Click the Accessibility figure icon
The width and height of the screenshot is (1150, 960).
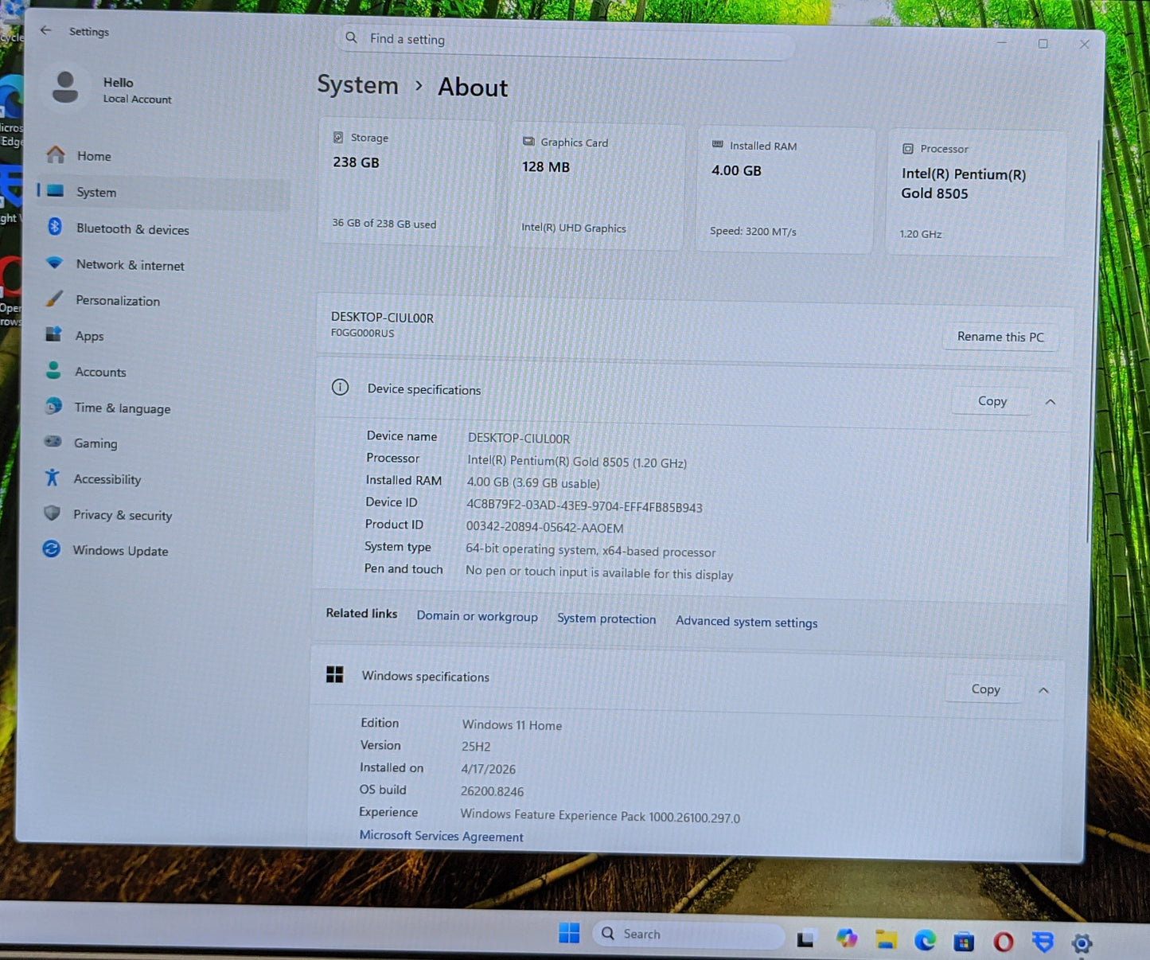(53, 477)
